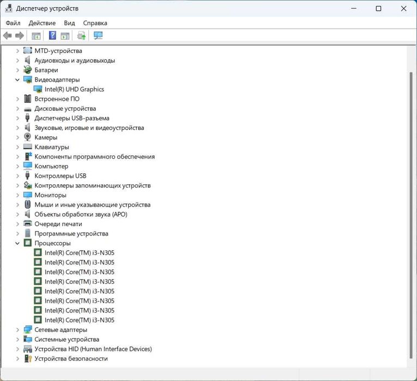417x381 pixels.
Task: Select the Мониторы label
Action: tap(50, 195)
